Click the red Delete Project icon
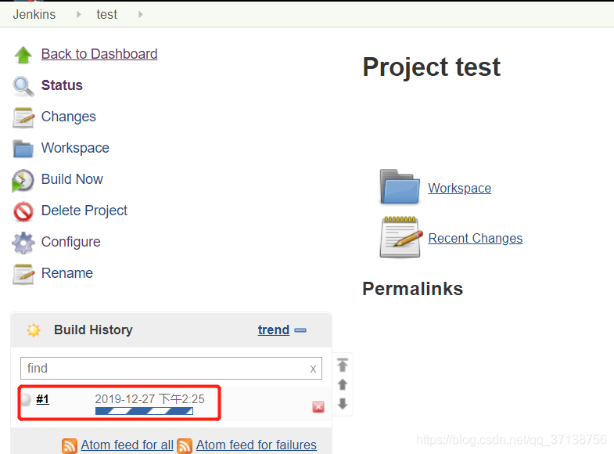The image size is (614, 454). coord(23,211)
